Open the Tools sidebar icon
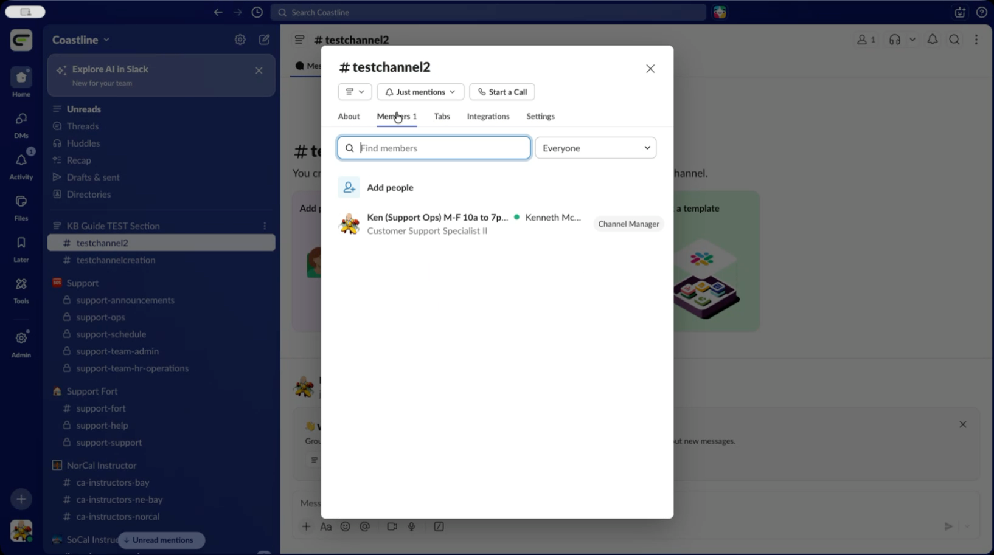The image size is (994, 555). coord(21,284)
